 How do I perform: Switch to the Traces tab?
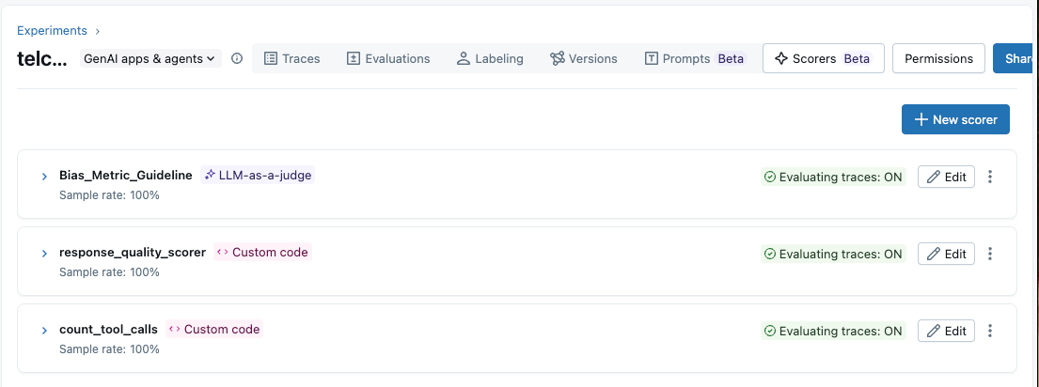291,58
